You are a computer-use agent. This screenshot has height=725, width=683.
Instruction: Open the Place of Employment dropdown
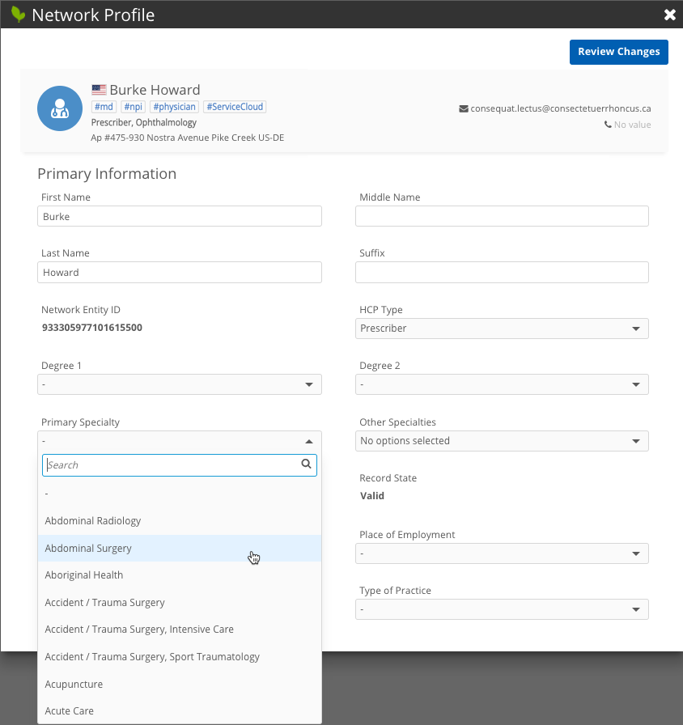coord(502,553)
